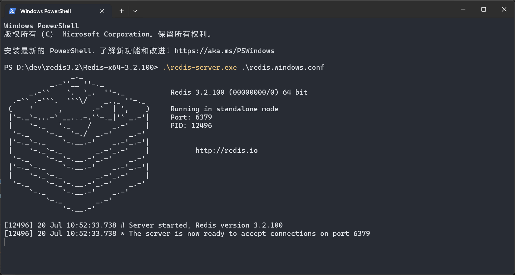Select the Windows PowerShell tab title
The height and width of the screenshot is (275, 515).
[x=45, y=11]
